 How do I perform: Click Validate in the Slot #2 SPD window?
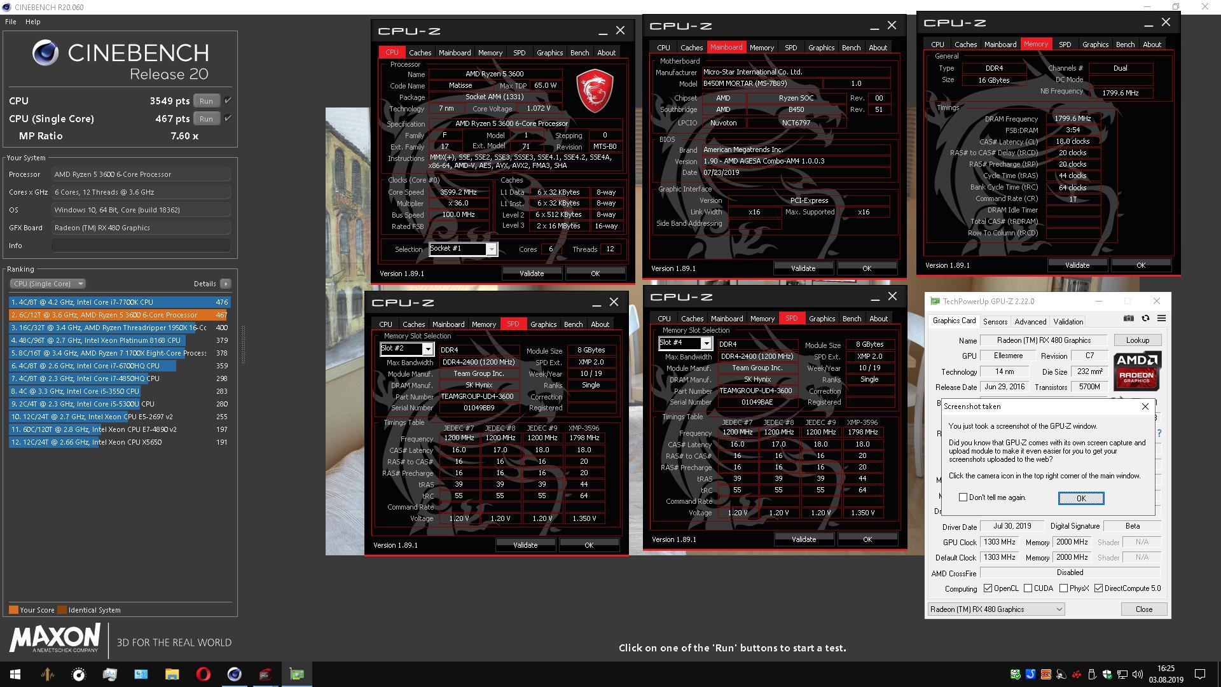525,545
